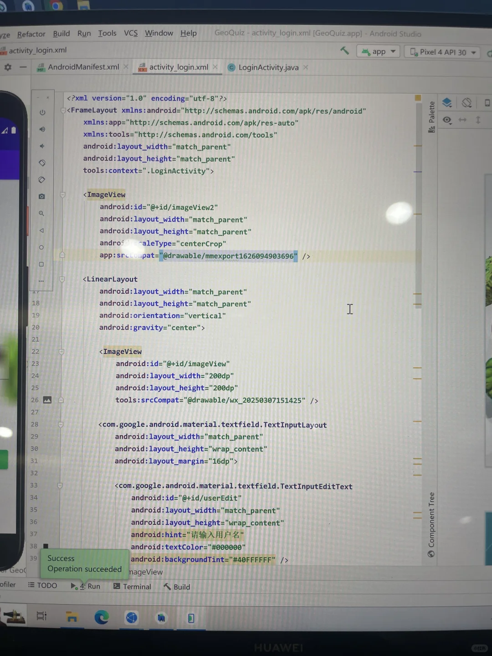Open the Tools menu
Image resolution: width=492 pixels, height=656 pixels.
click(107, 33)
